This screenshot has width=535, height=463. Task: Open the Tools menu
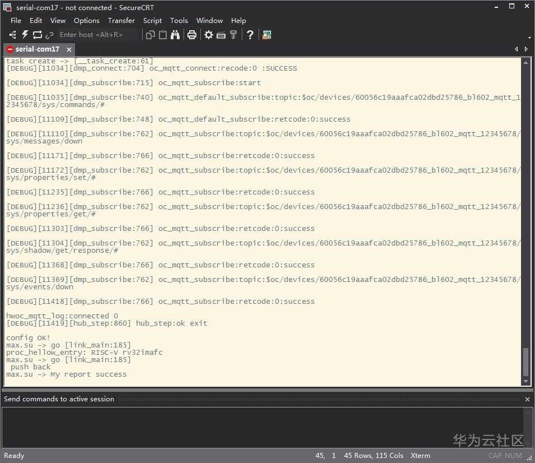coord(179,21)
